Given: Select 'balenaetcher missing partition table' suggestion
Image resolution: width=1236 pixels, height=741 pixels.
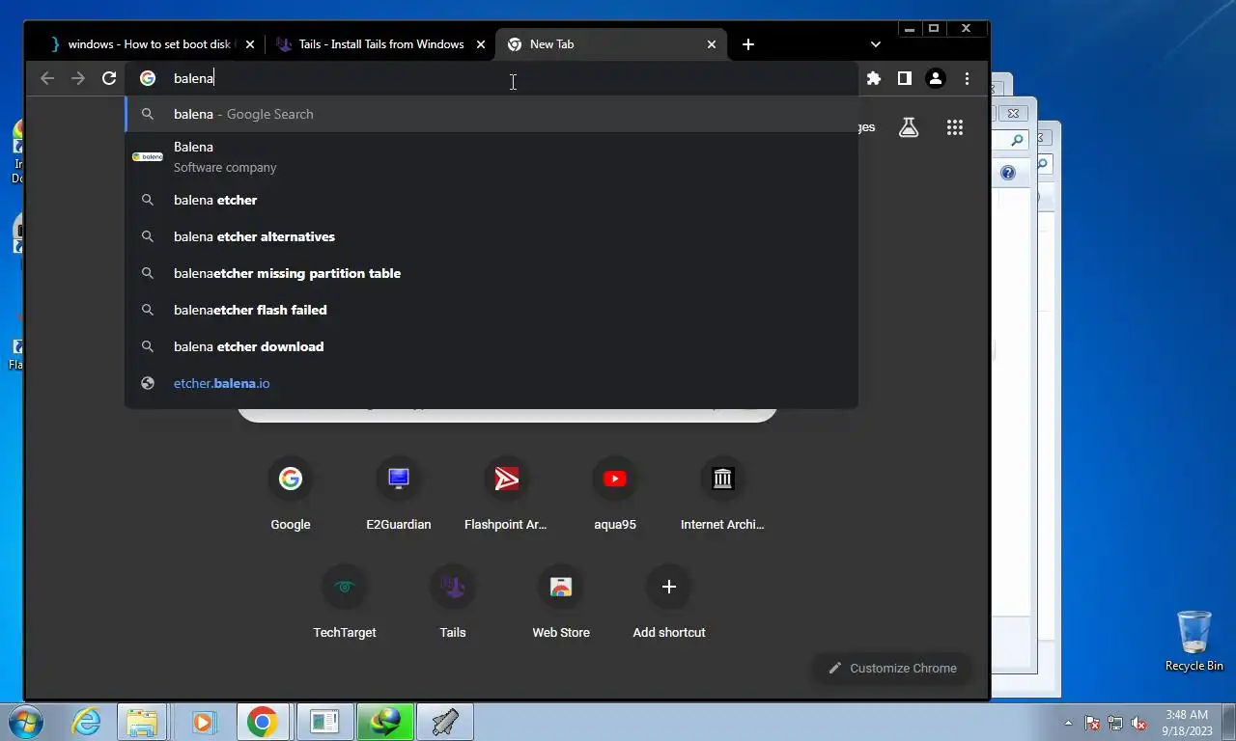Looking at the screenshot, I should coord(491,273).
